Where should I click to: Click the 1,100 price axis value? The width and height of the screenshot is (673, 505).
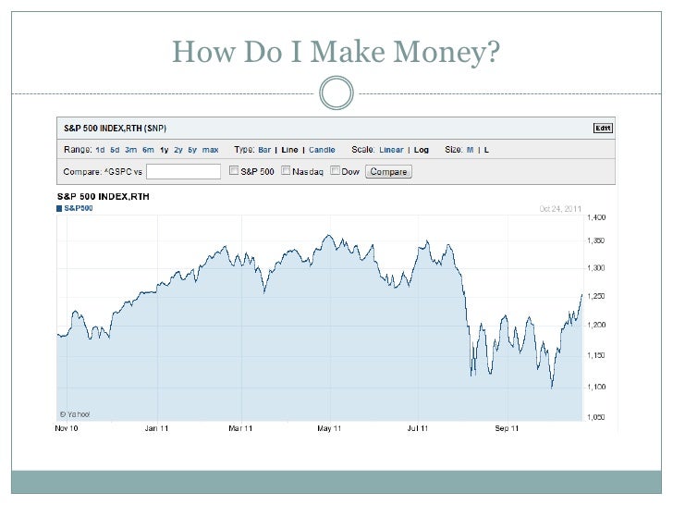pyautogui.click(x=596, y=387)
